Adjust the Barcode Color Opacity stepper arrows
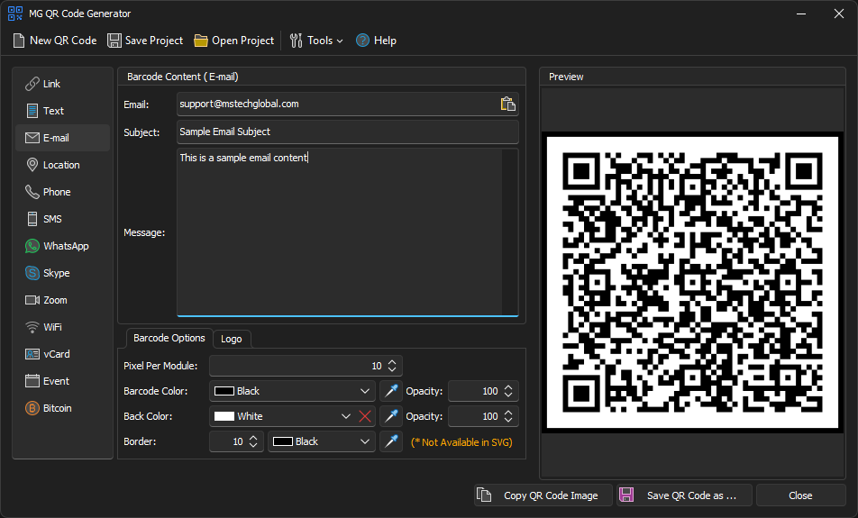858x518 pixels. (x=508, y=391)
